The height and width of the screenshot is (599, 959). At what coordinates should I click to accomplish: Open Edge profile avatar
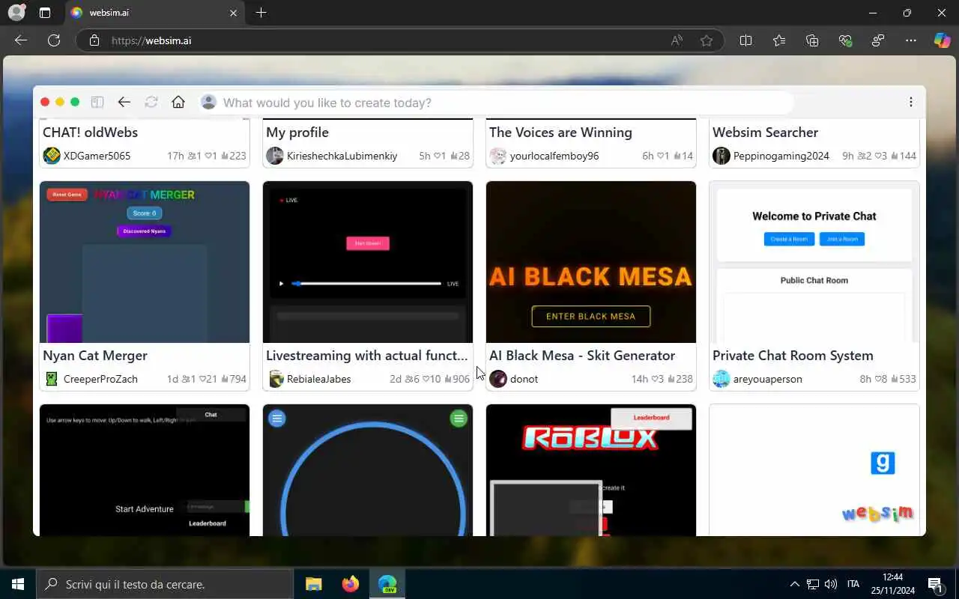tap(16, 13)
